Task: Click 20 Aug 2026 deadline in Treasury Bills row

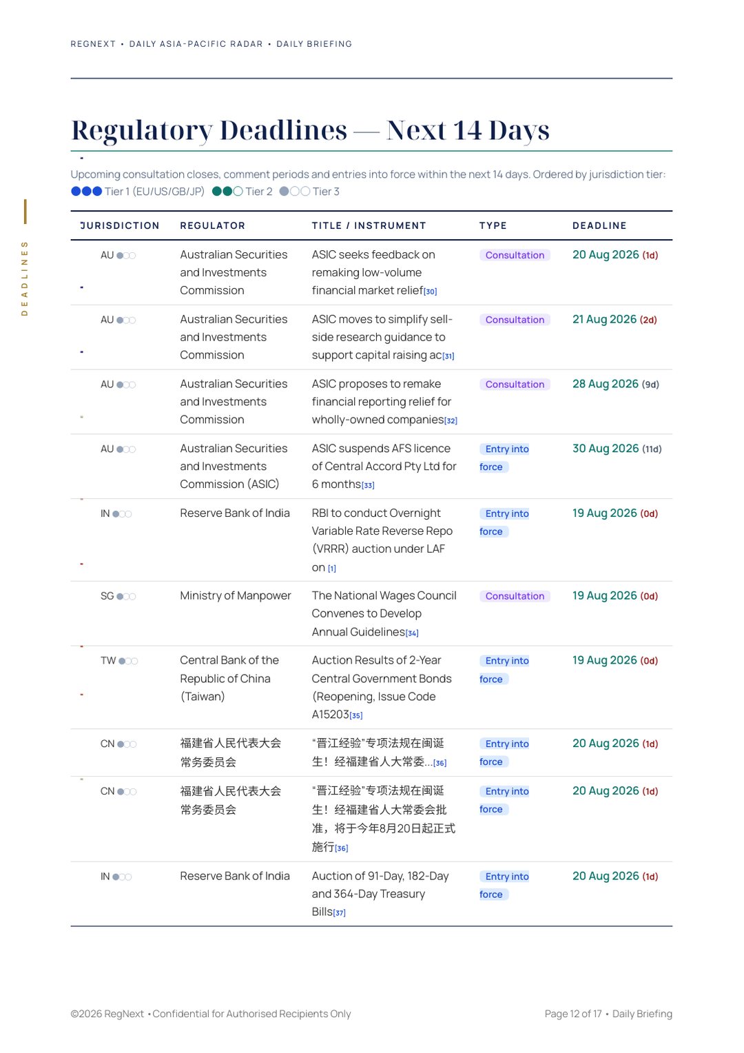Action: point(615,877)
